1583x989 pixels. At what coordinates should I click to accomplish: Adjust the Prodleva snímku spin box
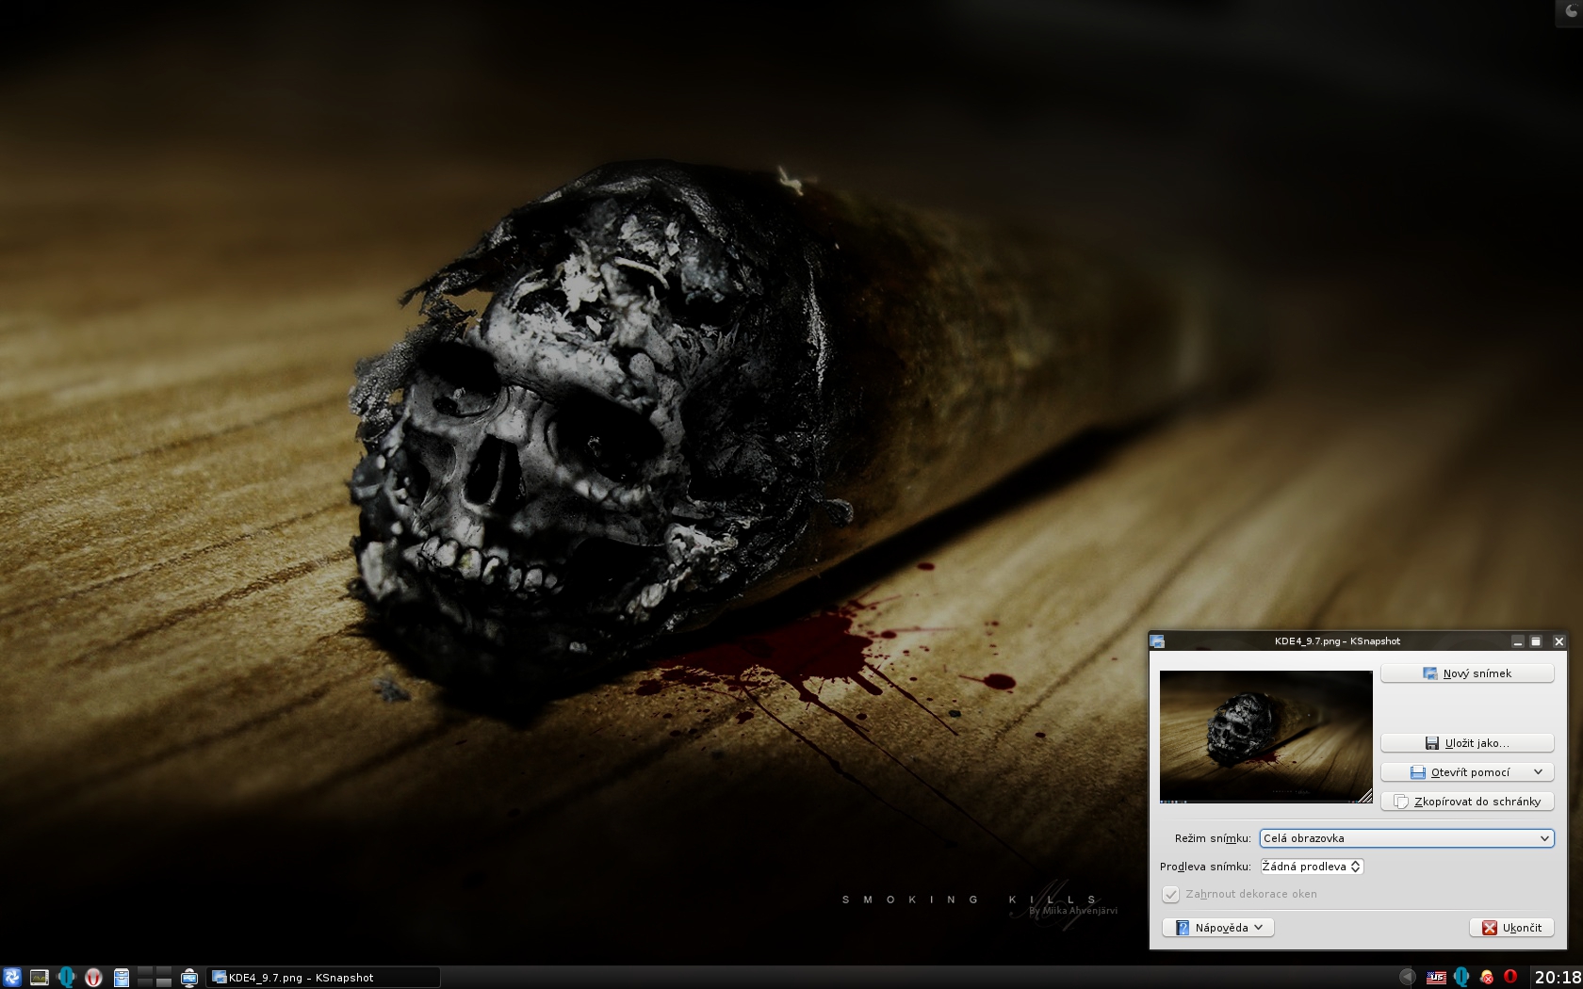[x=1312, y=867]
